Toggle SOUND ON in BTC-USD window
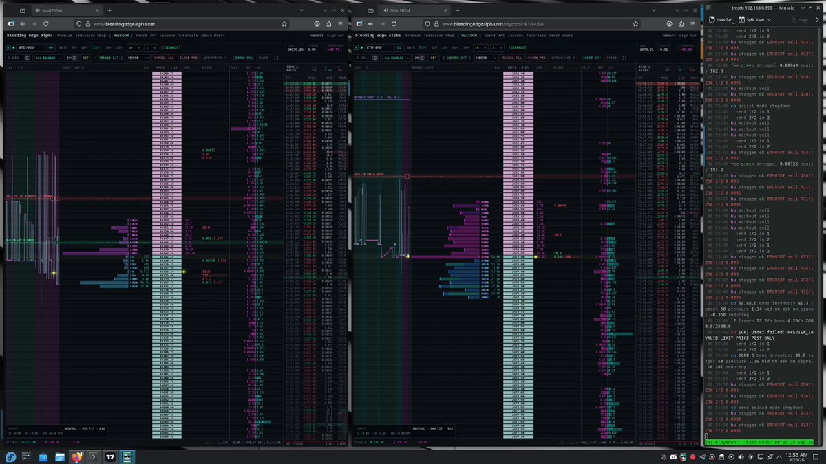The image size is (826, 464). [243, 58]
